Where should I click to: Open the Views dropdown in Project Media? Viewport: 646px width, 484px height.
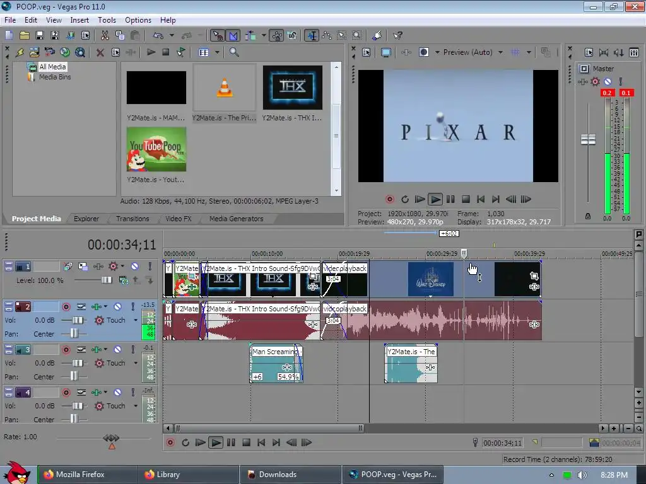217,52
